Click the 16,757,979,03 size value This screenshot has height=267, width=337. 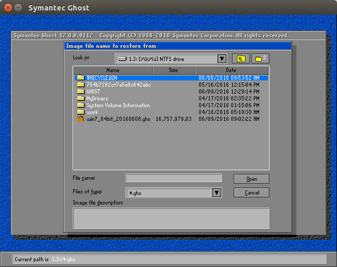(173, 119)
